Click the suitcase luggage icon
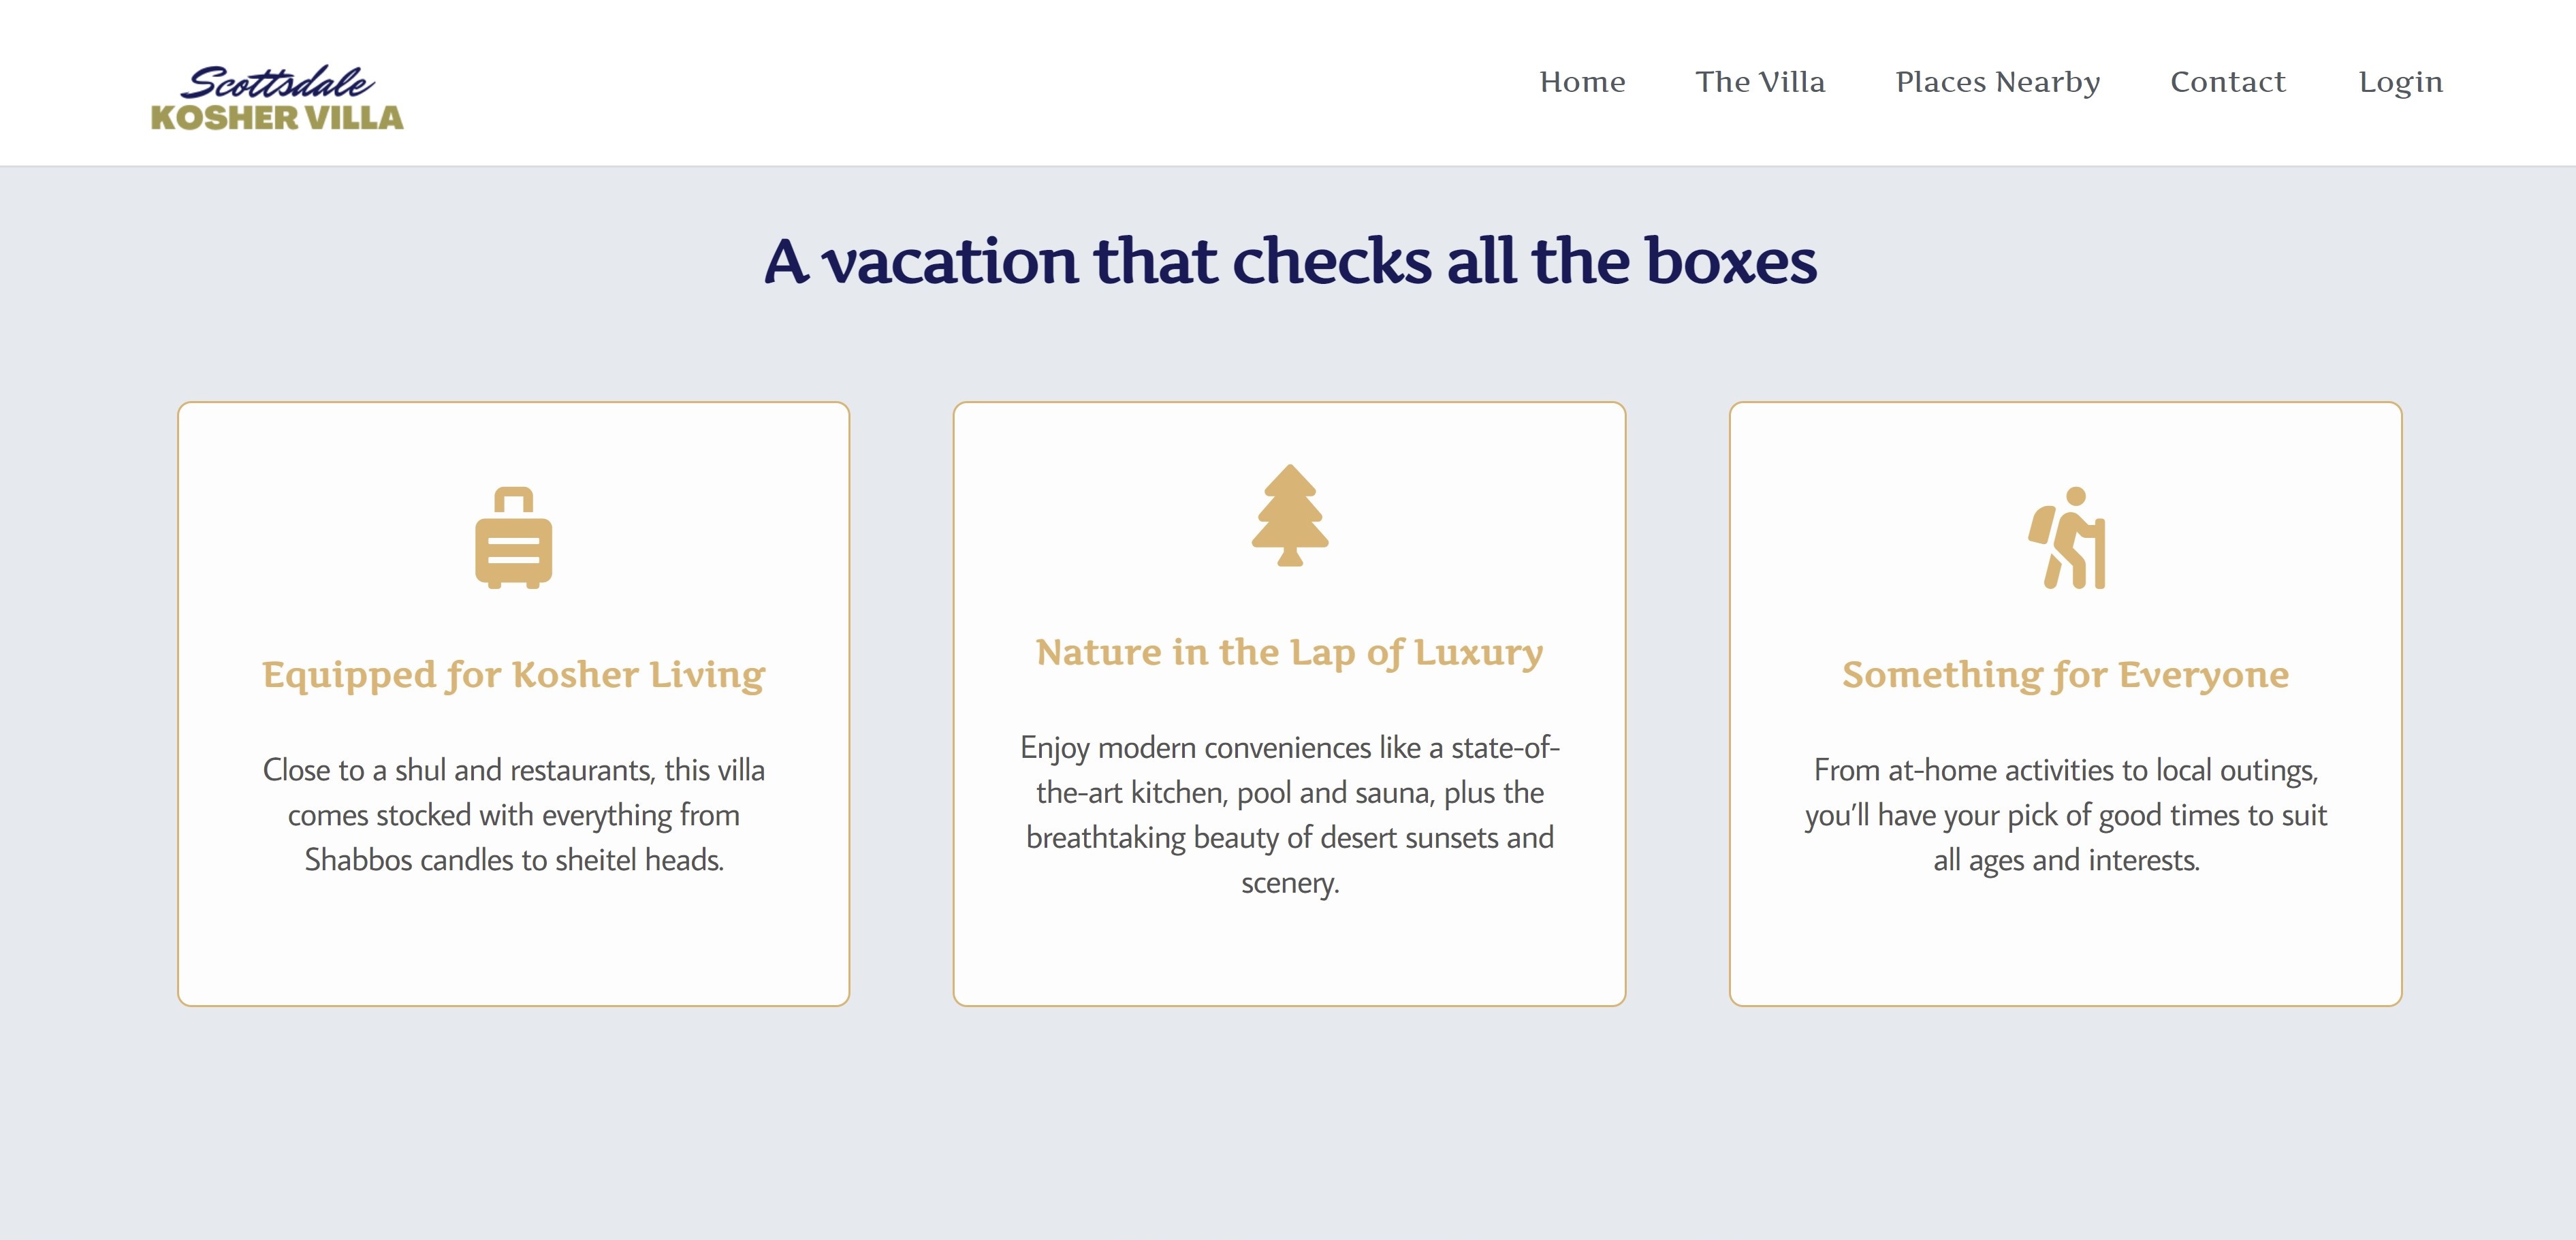Screen dimensions: 2576x1240 [513, 538]
